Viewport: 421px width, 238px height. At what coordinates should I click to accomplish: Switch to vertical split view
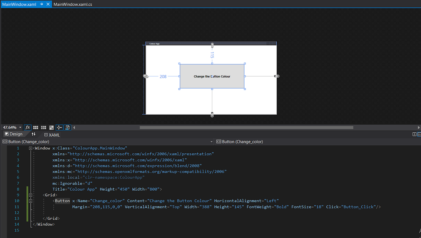pyautogui.click(x=415, y=134)
